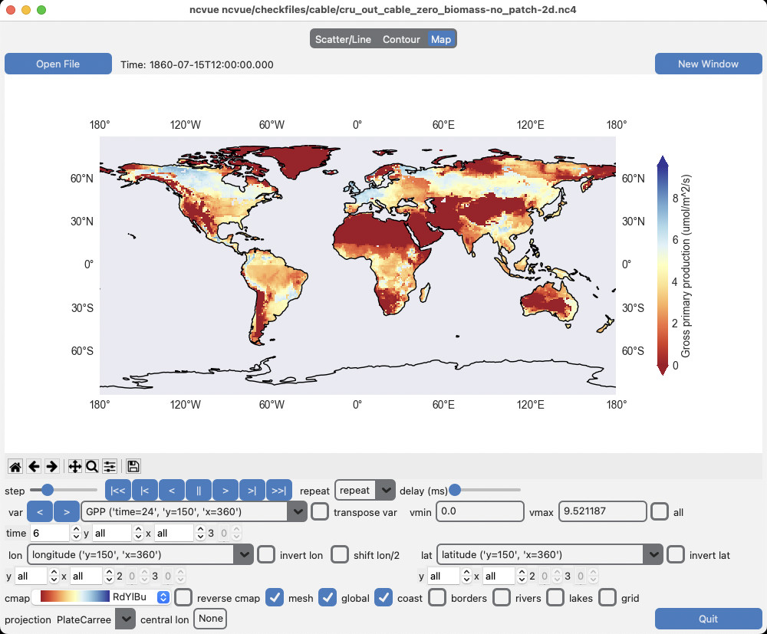Click the lat-row y stepper arrows
This screenshot has width=767, height=634.
tap(466, 576)
